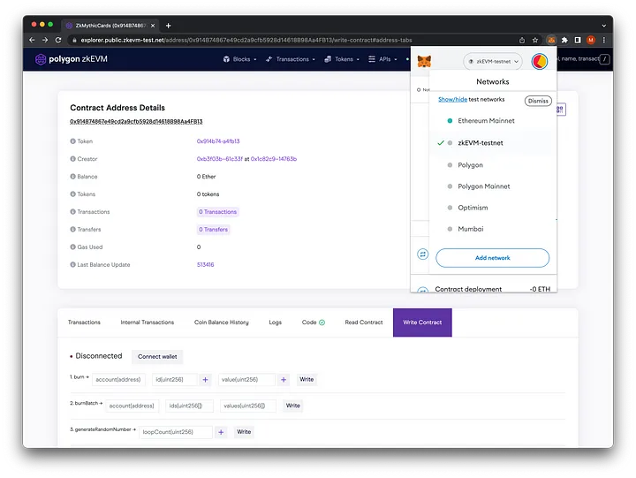
Task: Click the share page icon in address bar
Action: coord(522,40)
